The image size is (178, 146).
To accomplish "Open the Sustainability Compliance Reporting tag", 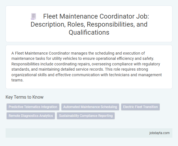I will (86, 116).
